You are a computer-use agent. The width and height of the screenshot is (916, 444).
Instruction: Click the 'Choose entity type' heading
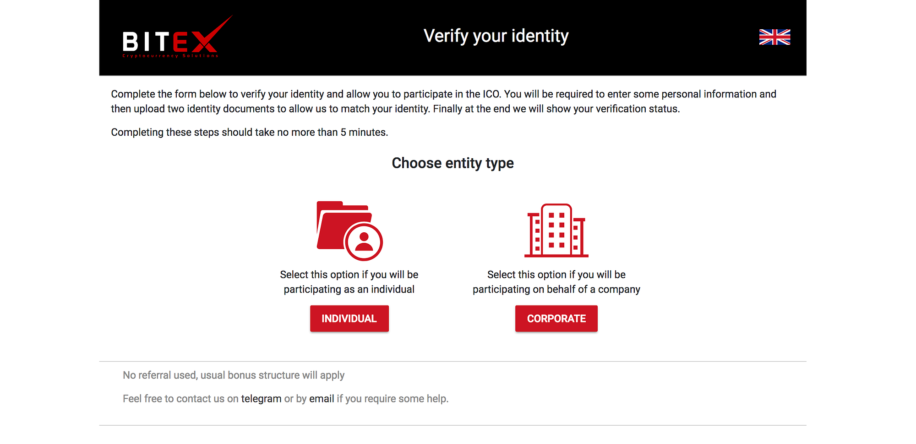453,163
